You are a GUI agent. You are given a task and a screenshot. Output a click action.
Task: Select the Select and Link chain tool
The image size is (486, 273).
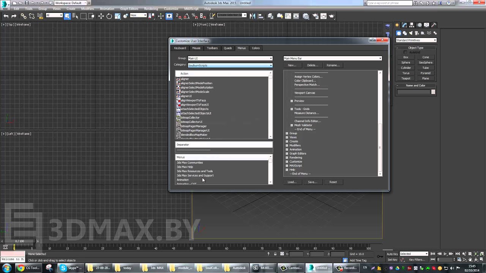(x=24, y=16)
